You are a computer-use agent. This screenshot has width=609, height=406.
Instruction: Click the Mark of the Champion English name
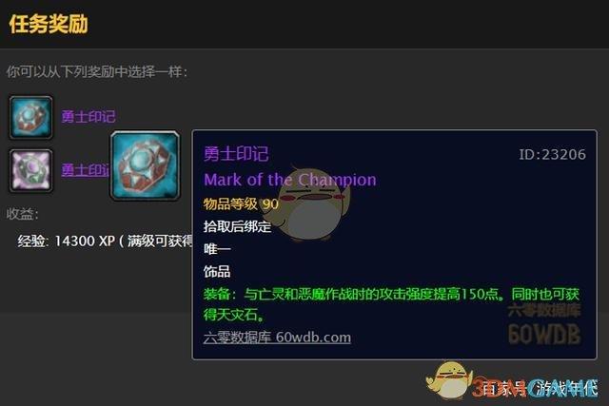click(290, 180)
